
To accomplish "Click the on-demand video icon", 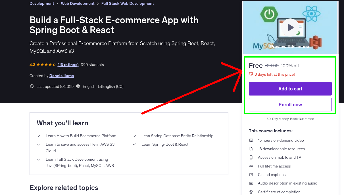I will (251, 140).
